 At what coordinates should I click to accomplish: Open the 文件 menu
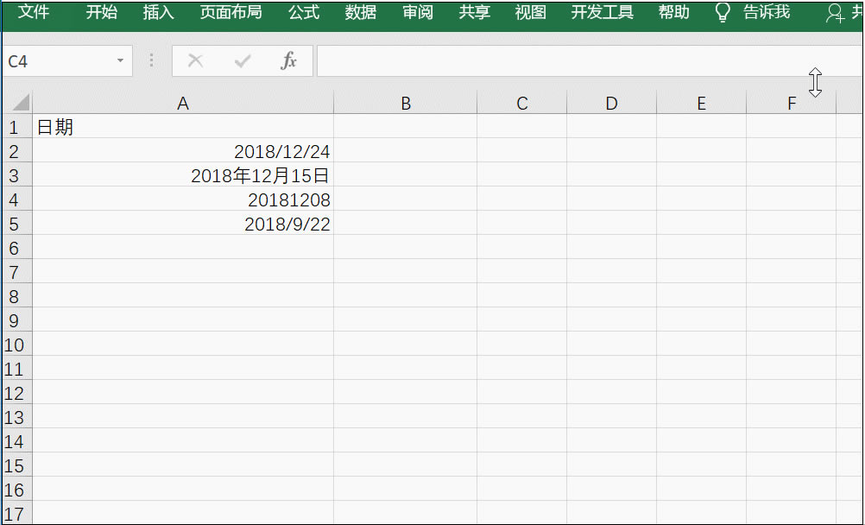(x=34, y=13)
